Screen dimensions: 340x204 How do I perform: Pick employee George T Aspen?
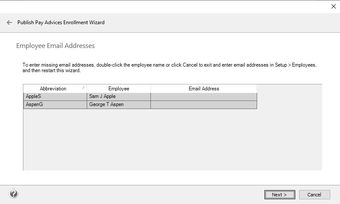(119, 105)
